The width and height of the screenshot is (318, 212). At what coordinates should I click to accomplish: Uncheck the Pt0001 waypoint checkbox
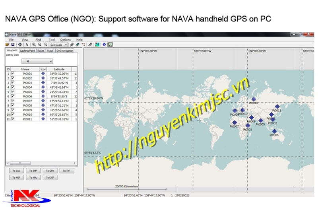pos(13,74)
